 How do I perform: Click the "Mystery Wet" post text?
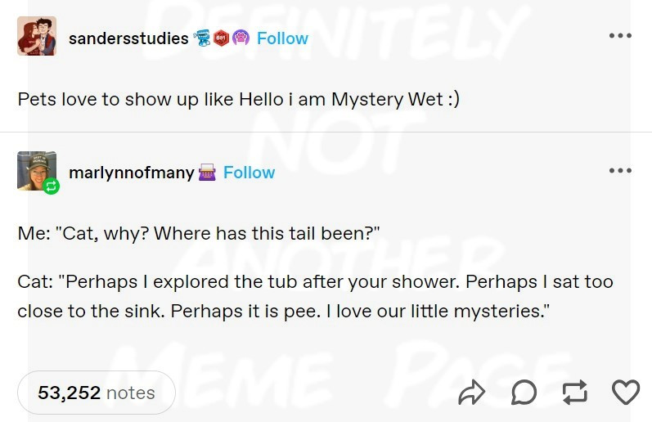[x=238, y=99]
